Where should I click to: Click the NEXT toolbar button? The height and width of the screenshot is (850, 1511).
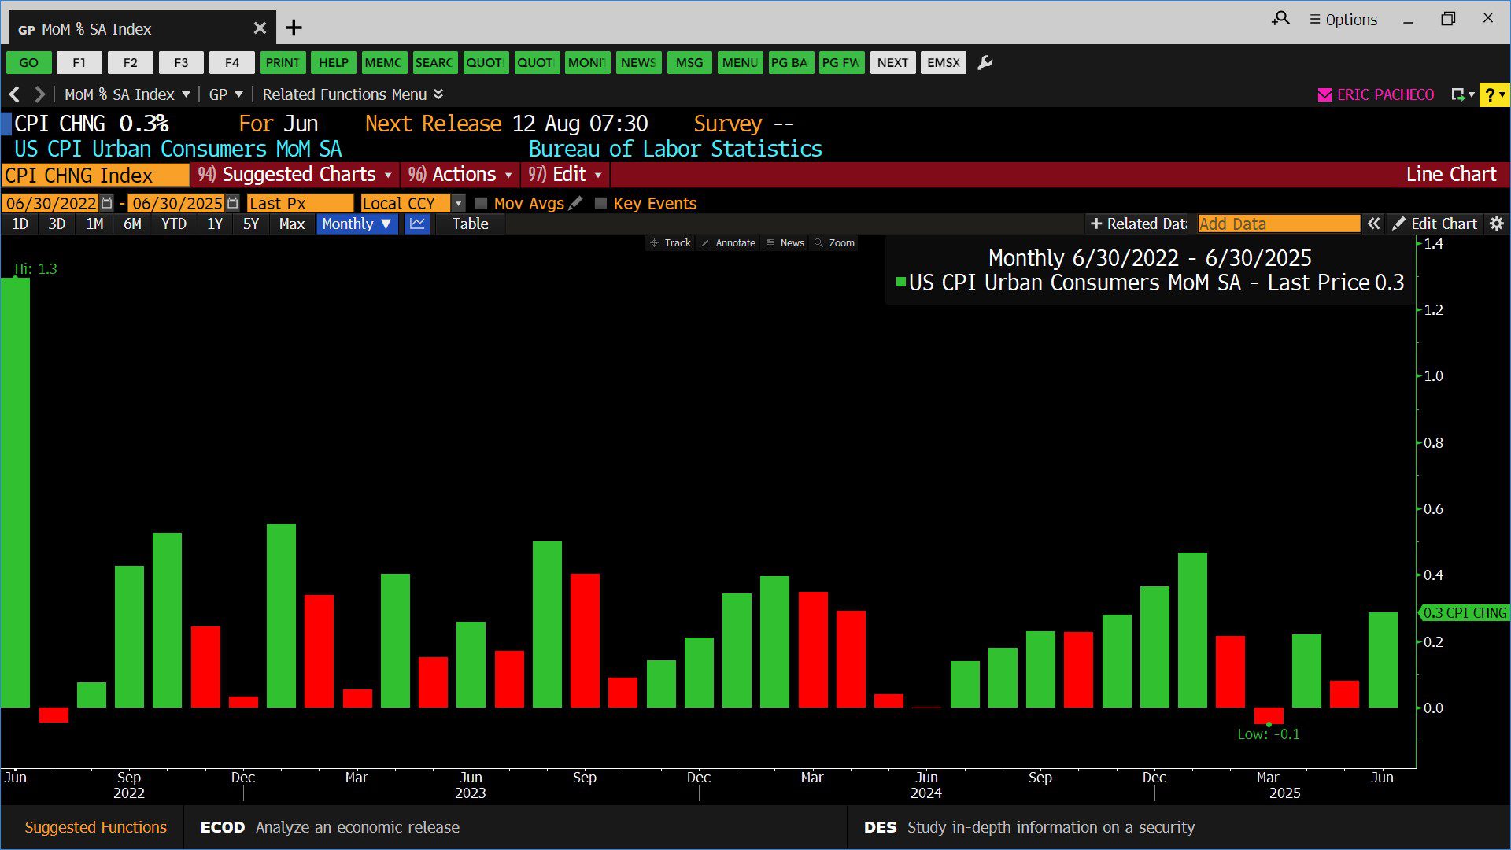click(892, 62)
